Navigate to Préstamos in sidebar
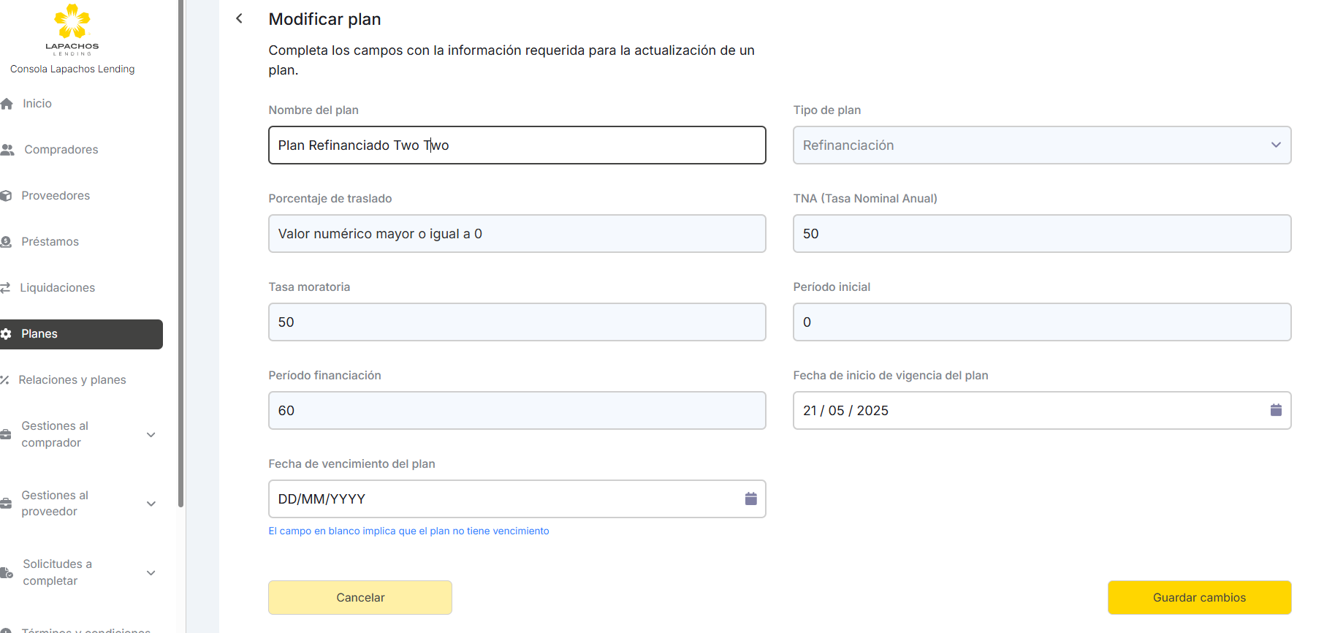1335x633 pixels. pos(50,242)
